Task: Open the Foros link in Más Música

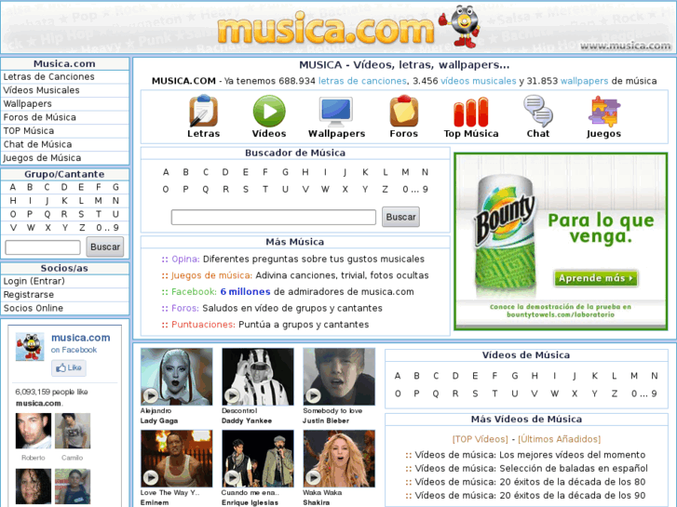Action: [x=185, y=309]
